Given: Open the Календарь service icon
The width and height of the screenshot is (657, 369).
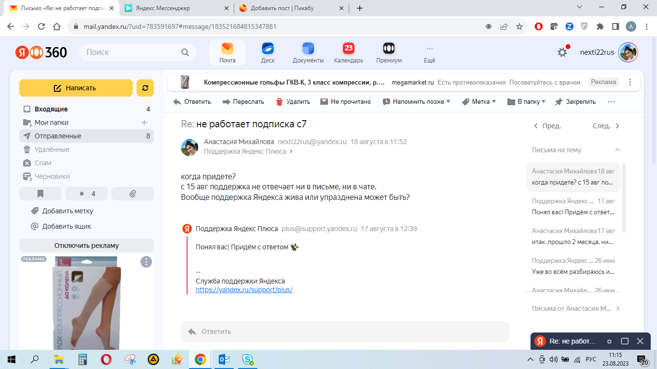Looking at the screenshot, I should pos(349,52).
